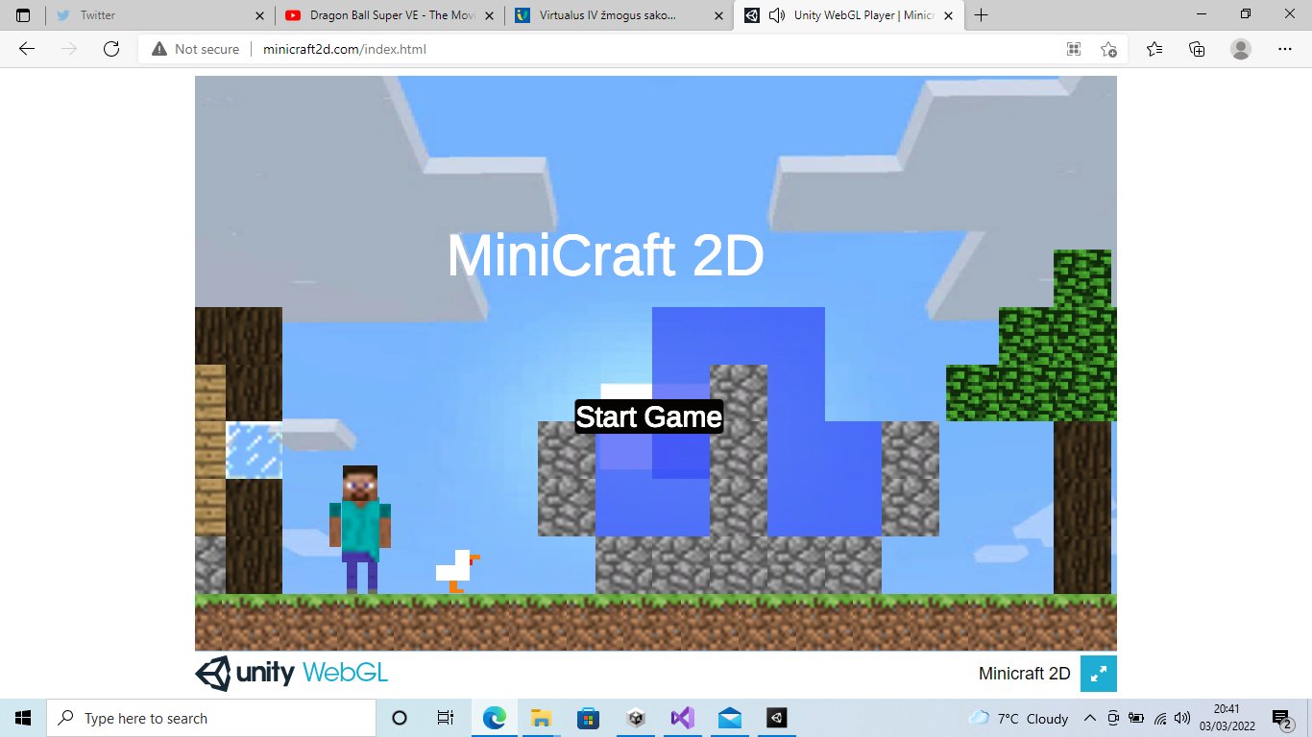Click the address bar URL minicraft2d.com
Screen dimensions: 1312x737
pyautogui.click(x=344, y=49)
